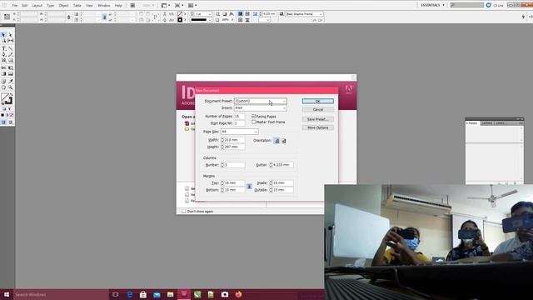
Task: Select the Zoom tool in toolbox
Action: [x=10, y=87]
